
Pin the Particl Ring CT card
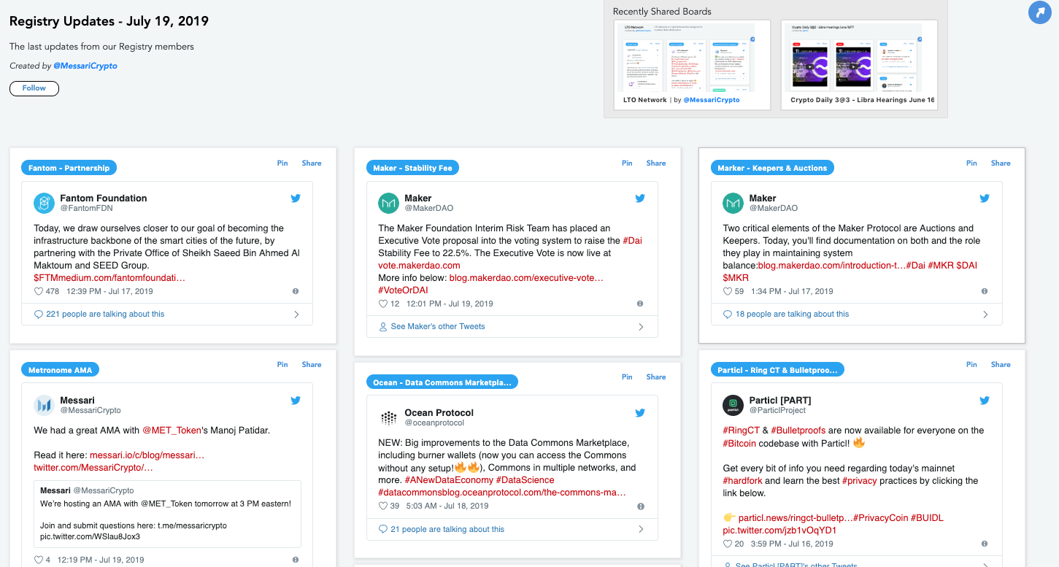pyautogui.click(x=971, y=365)
